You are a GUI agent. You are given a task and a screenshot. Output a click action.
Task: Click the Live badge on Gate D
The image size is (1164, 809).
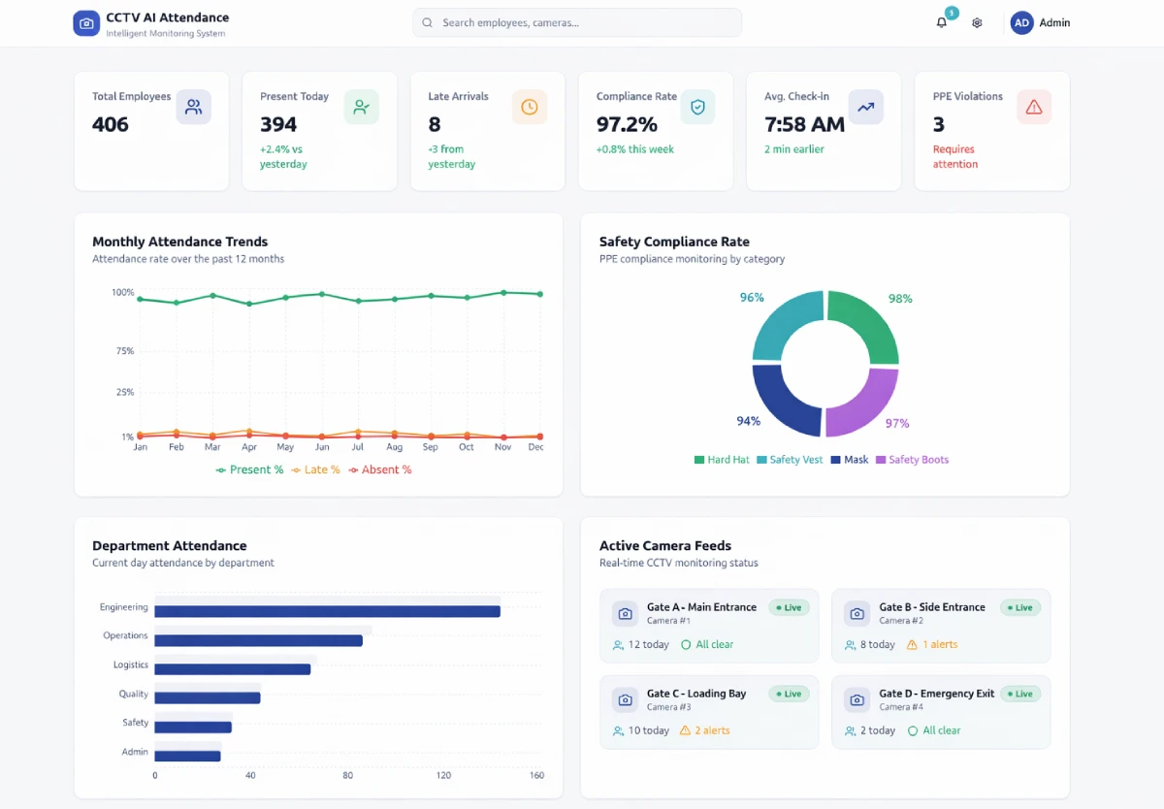(1020, 694)
